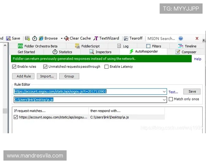Open the TextWizard tool

(x=106, y=38)
